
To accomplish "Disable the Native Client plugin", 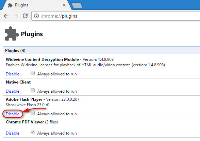I will pyautogui.click(x=13, y=91).
